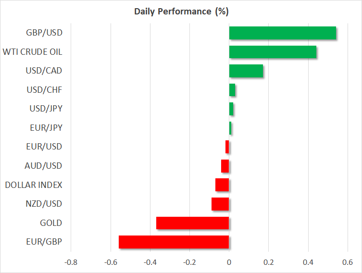The height and width of the screenshot is (273, 362).
Task: Click the DOLLAR INDEX label
Action: coord(34,185)
